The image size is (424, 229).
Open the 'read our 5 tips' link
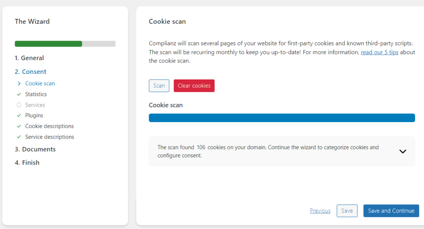[x=379, y=53]
